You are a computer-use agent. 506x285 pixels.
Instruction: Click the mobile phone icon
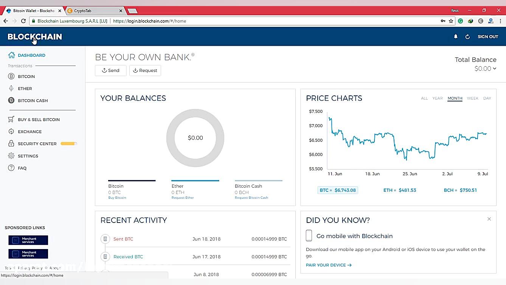point(309,236)
